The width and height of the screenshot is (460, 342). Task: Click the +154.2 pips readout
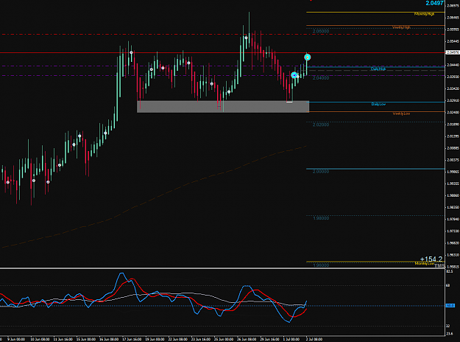click(x=431, y=259)
